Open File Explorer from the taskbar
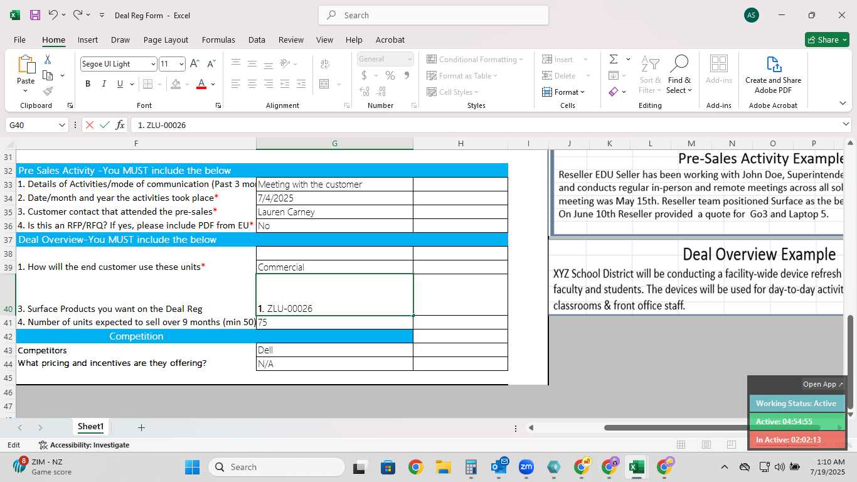Screen dimensions: 857x482 [444, 467]
